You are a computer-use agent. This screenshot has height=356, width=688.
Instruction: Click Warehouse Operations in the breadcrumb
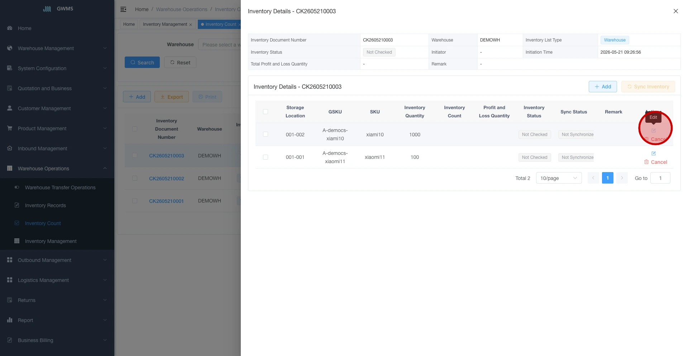point(182,9)
